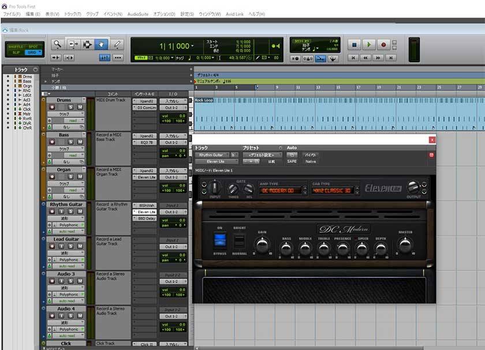Return to Zero transport button
This screenshot has height=350, width=485.
tap(353, 58)
